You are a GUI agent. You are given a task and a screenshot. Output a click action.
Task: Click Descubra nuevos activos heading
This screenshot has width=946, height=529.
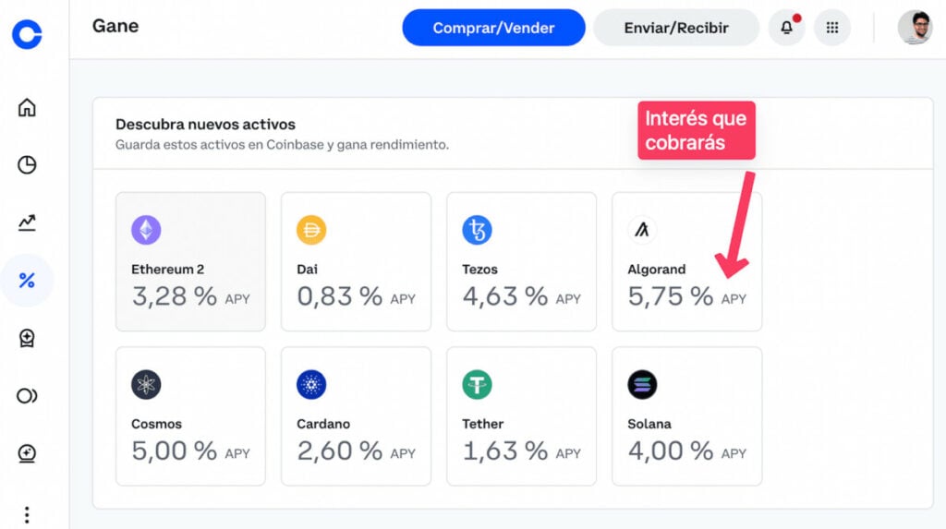point(205,125)
